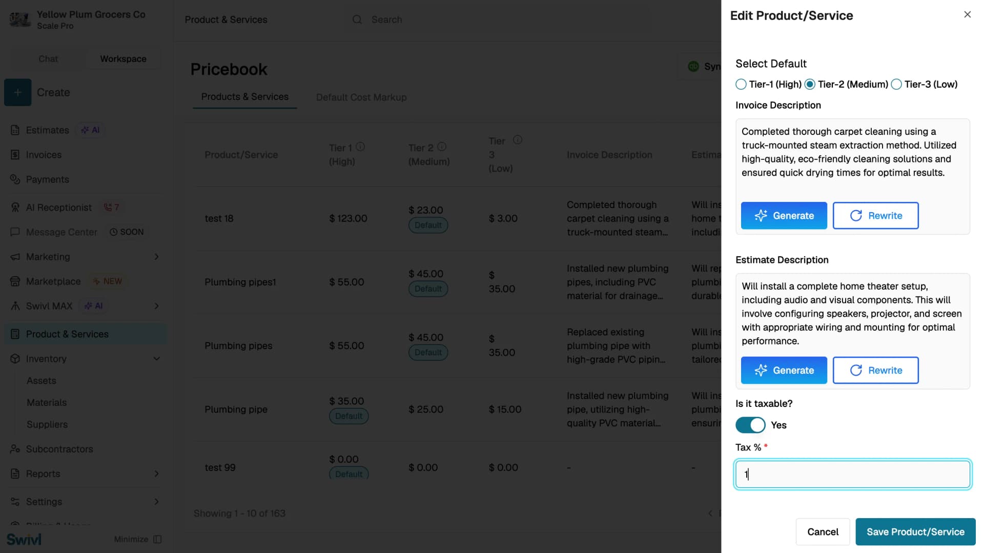Expand the Swivl MAX submenu
The height and width of the screenshot is (553, 984).
pos(157,306)
